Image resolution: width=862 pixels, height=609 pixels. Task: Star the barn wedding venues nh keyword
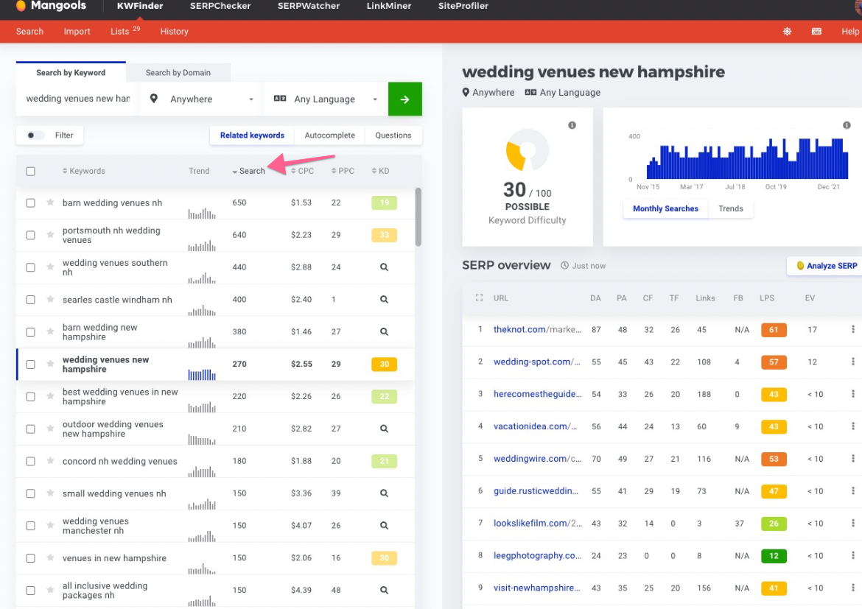(x=50, y=203)
